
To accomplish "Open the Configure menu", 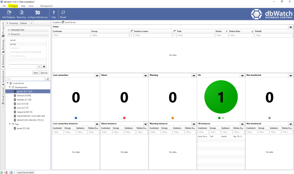I will pyautogui.click(x=13, y=6).
